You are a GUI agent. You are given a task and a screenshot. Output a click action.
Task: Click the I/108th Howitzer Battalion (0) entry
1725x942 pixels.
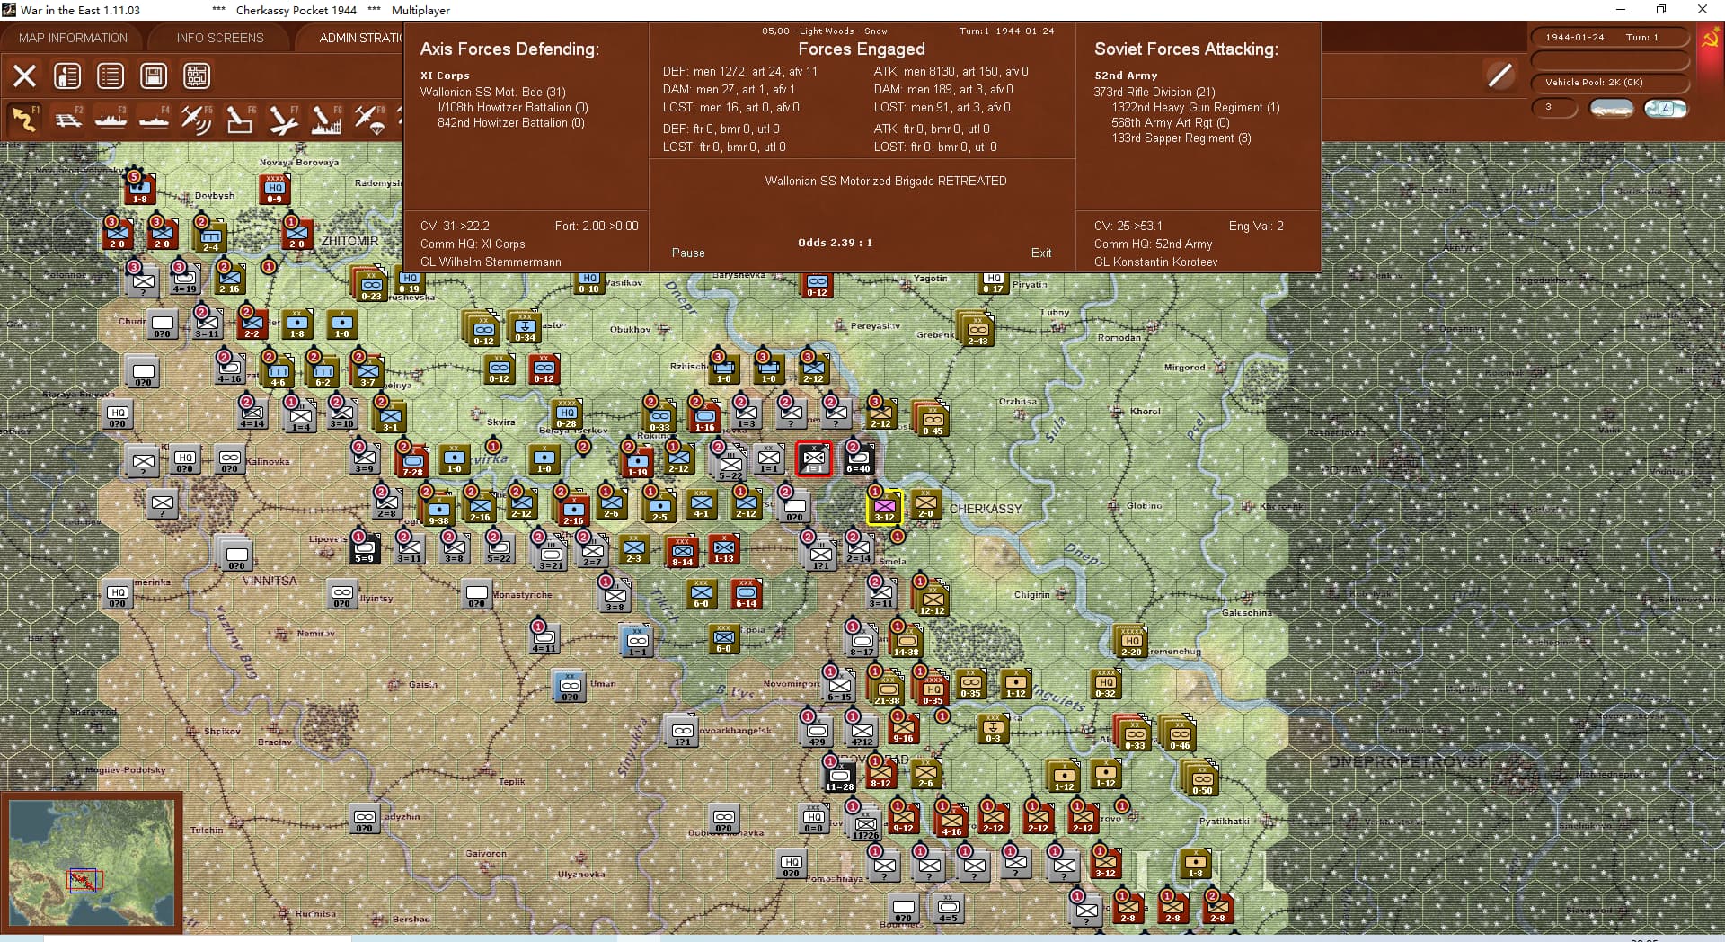click(x=512, y=107)
